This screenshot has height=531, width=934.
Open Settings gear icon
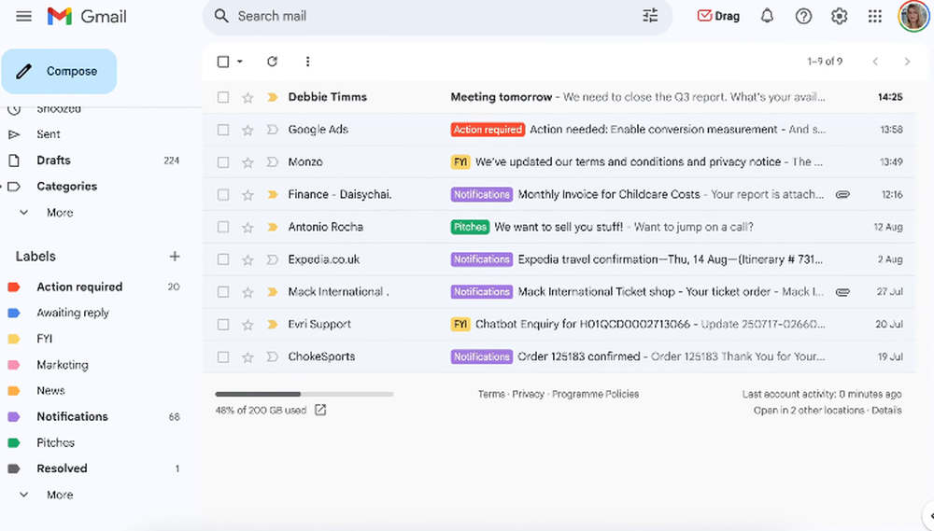[x=840, y=16]
